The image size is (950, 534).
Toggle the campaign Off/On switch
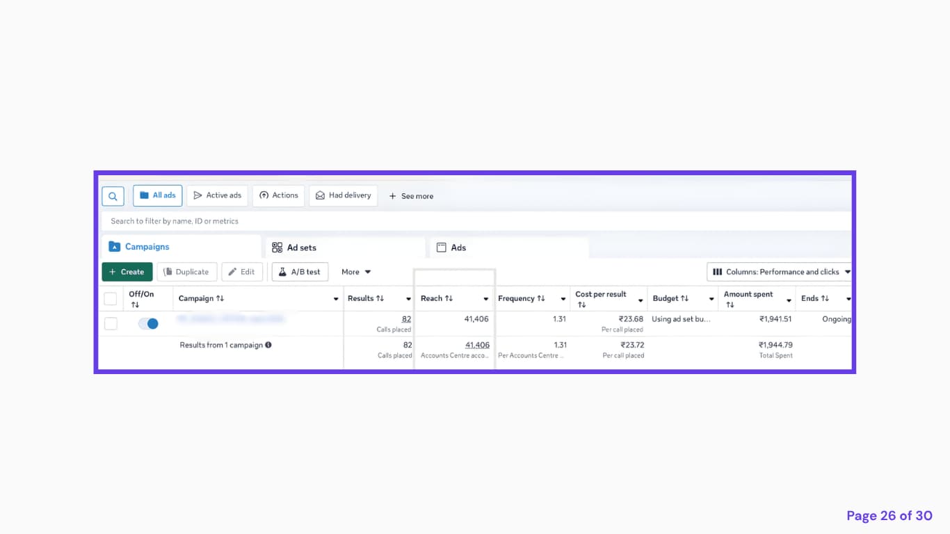pos(148,323)
